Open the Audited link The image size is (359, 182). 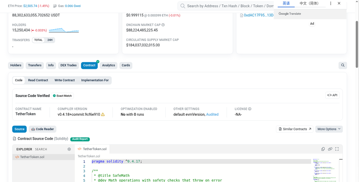coord(212,114)
